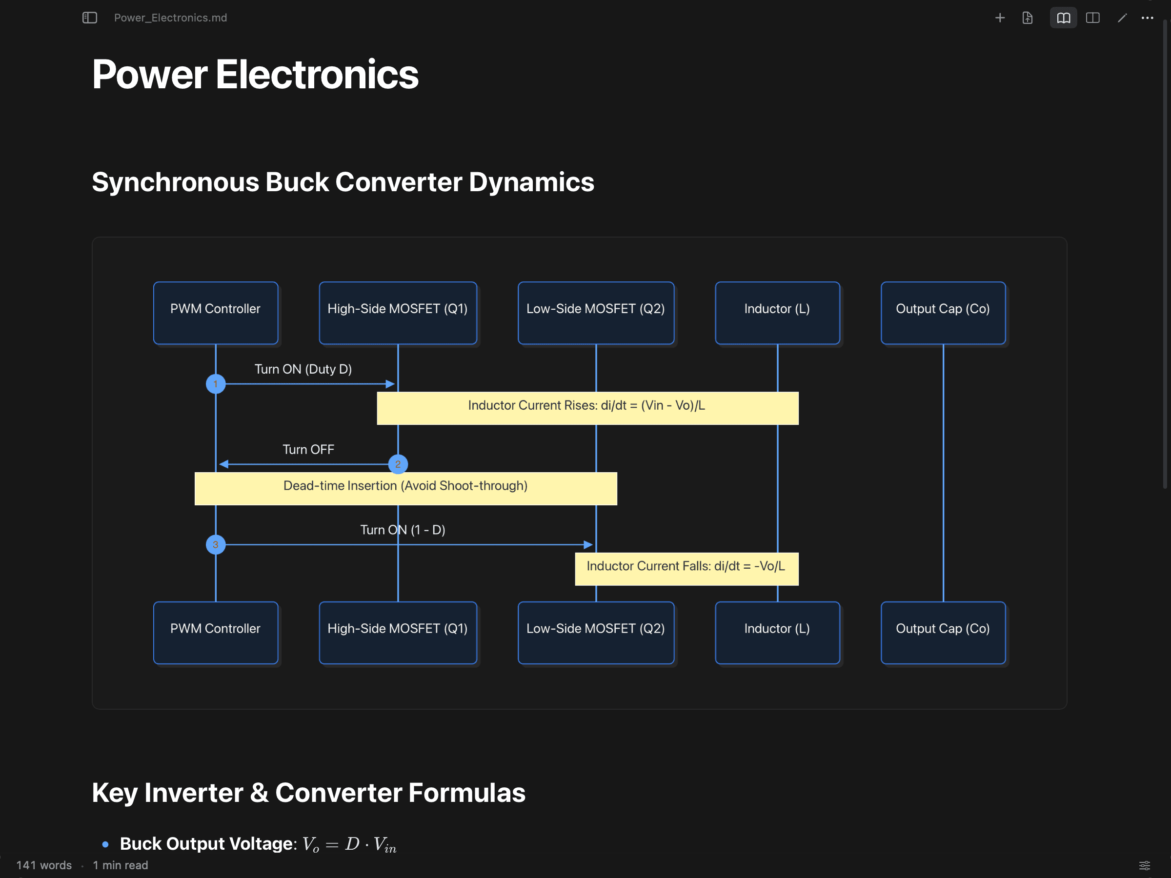Click the Turn OFF message label
This screenshot has width=1171, height=878.
(308, 449)
